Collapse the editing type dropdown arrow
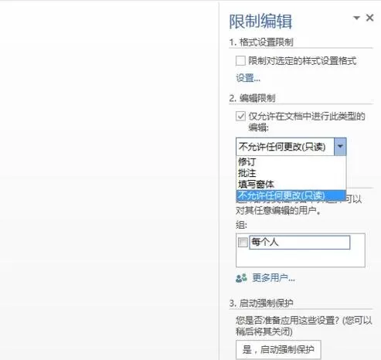Screen dimensions: 381x360 (340, 147)
